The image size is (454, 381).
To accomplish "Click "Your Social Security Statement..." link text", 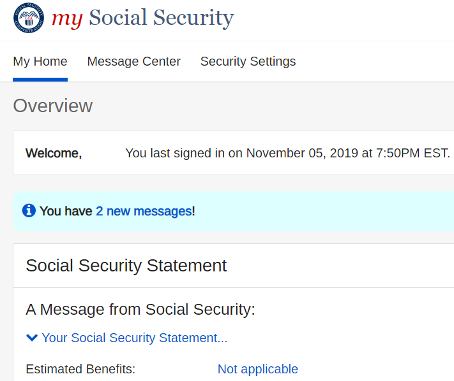I will pyautogui.click(x=135, y=338).
